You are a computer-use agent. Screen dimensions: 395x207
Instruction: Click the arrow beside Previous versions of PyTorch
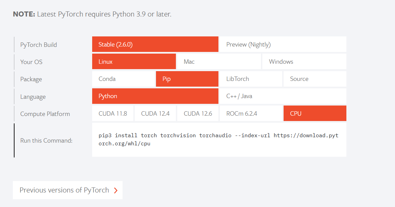(x=115, y=190)
